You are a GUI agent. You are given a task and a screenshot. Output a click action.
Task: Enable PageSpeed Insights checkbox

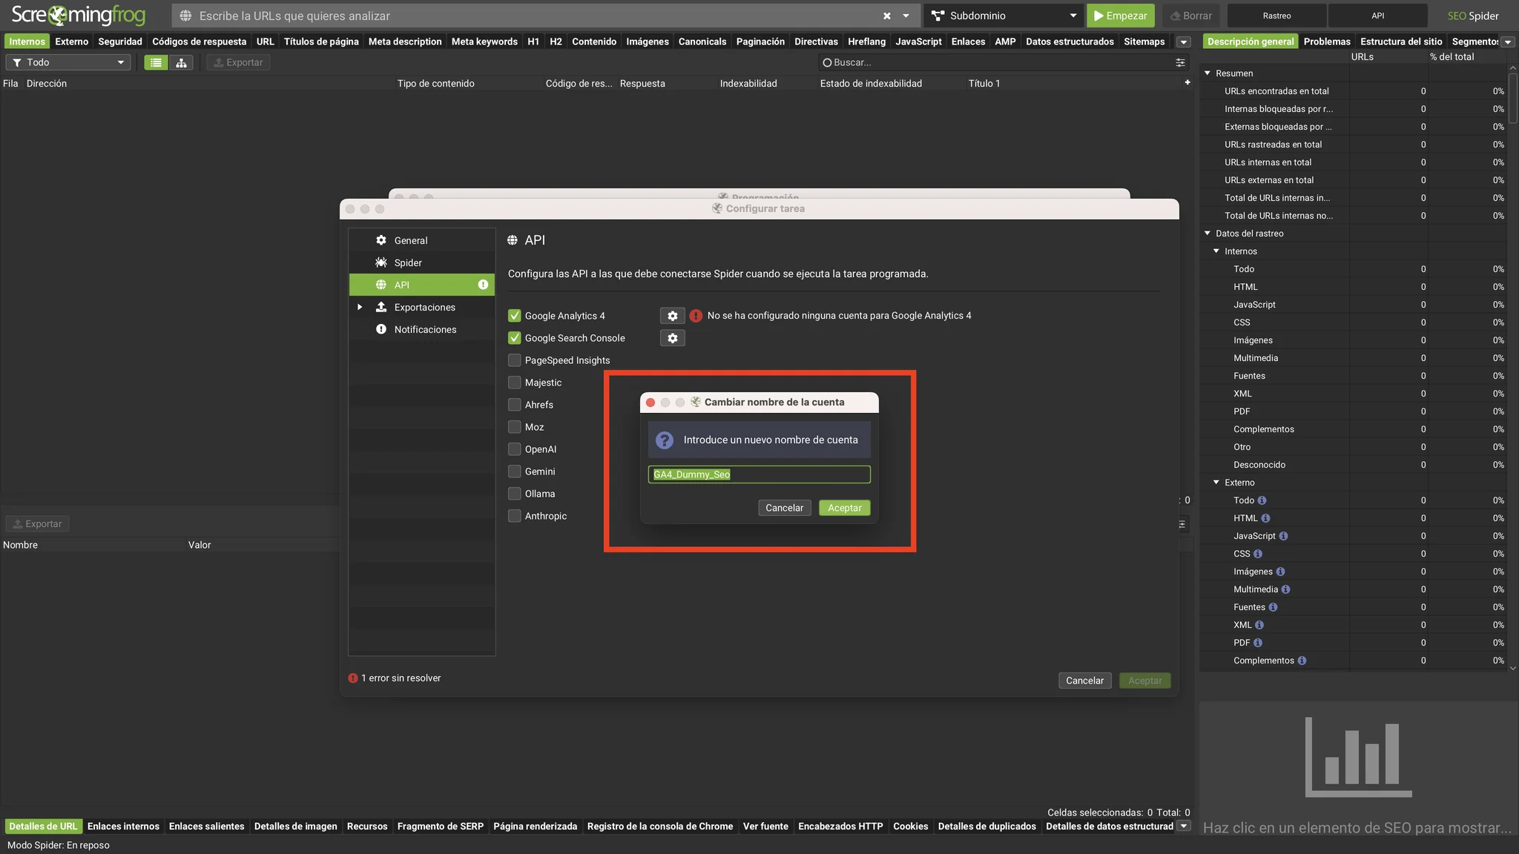(514, 360)
